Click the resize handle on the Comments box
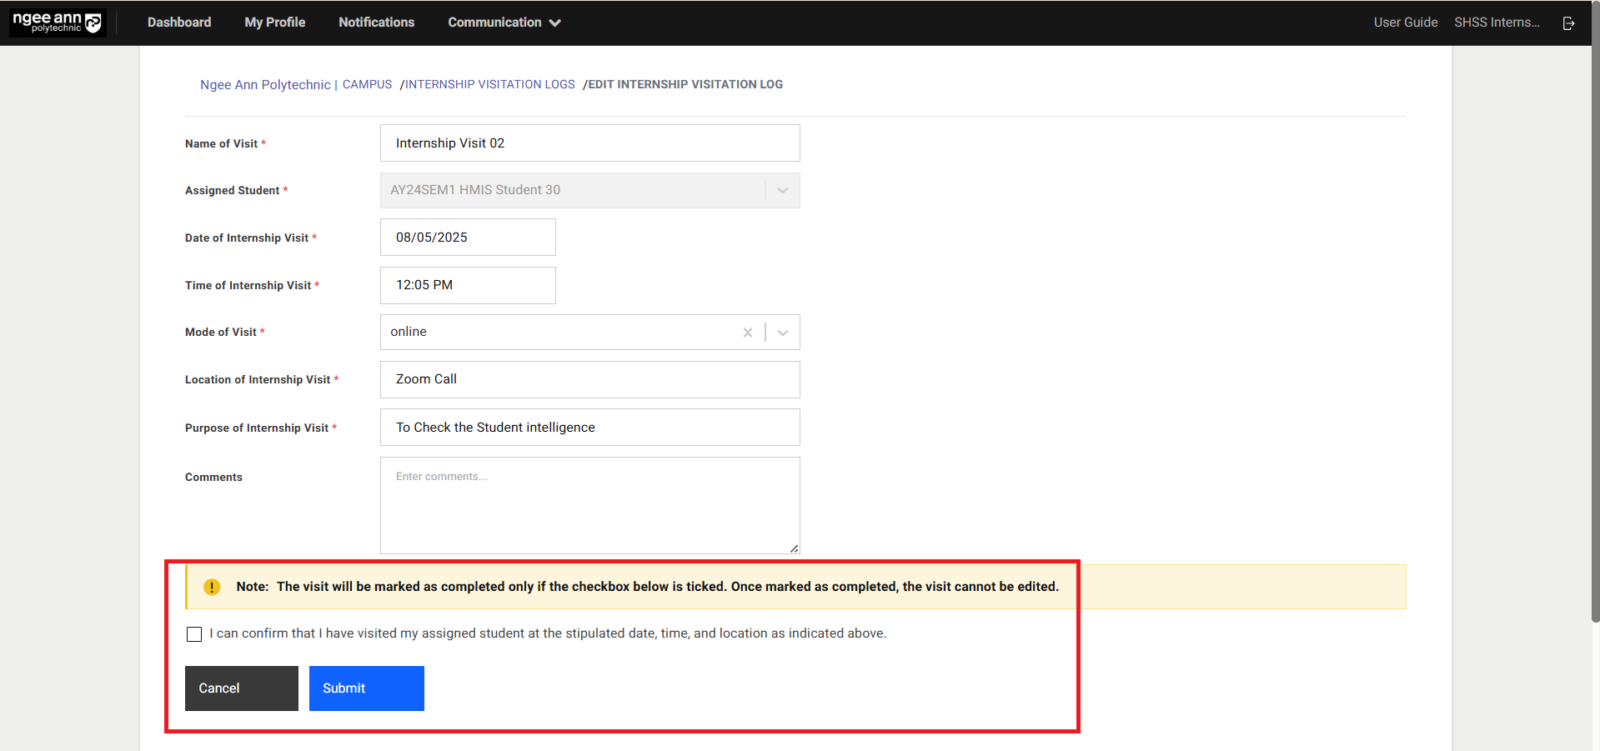Viewport: 1600px width, 751px height. (793, 548)
